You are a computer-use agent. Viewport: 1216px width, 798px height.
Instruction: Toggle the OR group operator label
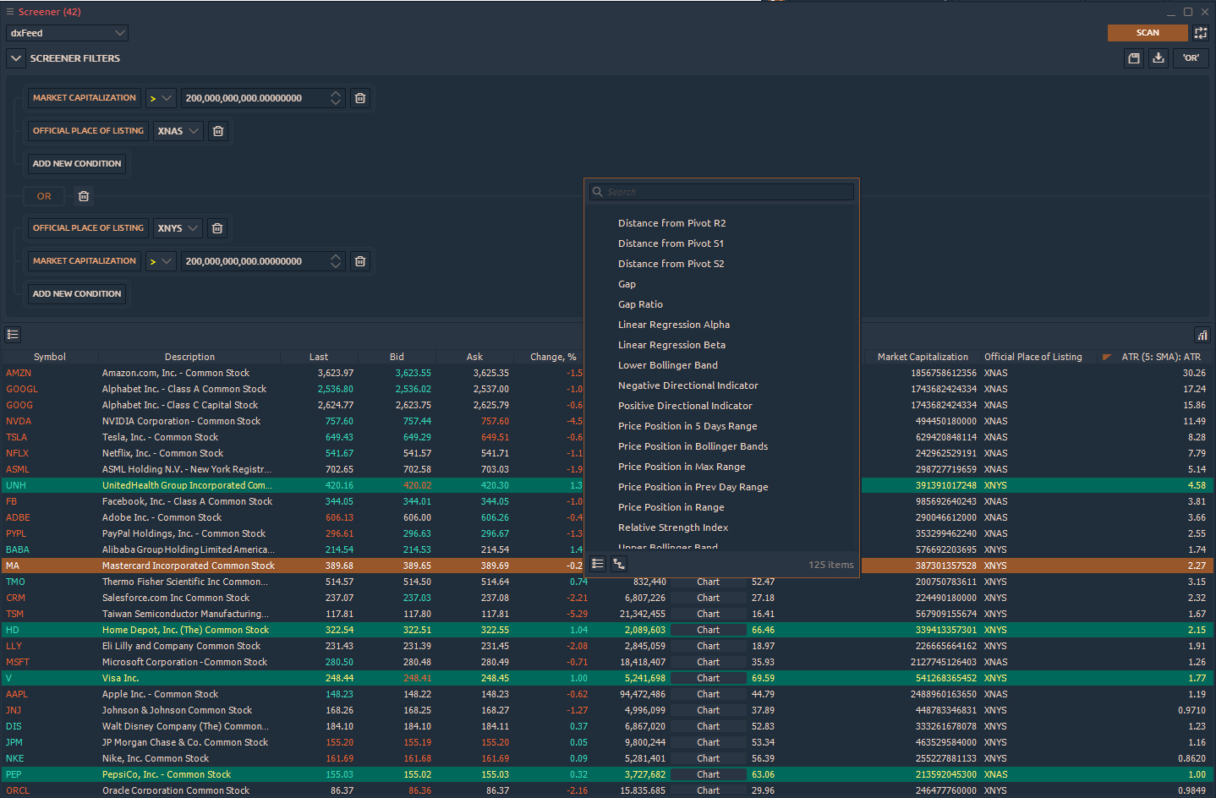pyautogui.click(x=44, y=196)
